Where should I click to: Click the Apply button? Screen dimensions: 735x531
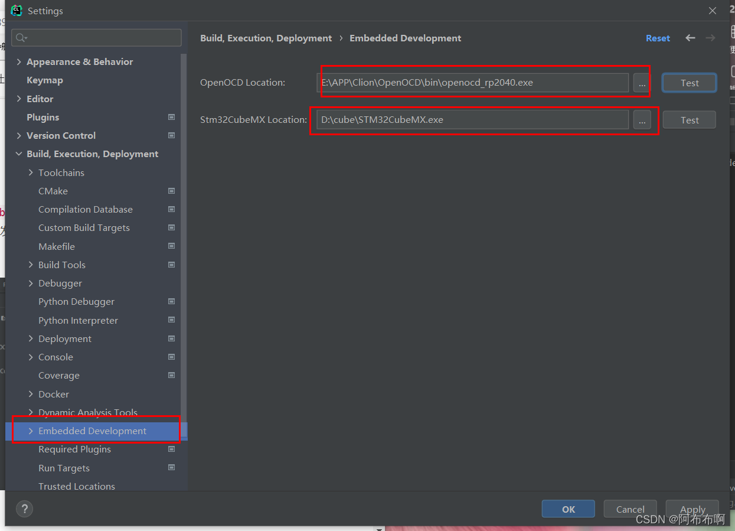[692, 509]
